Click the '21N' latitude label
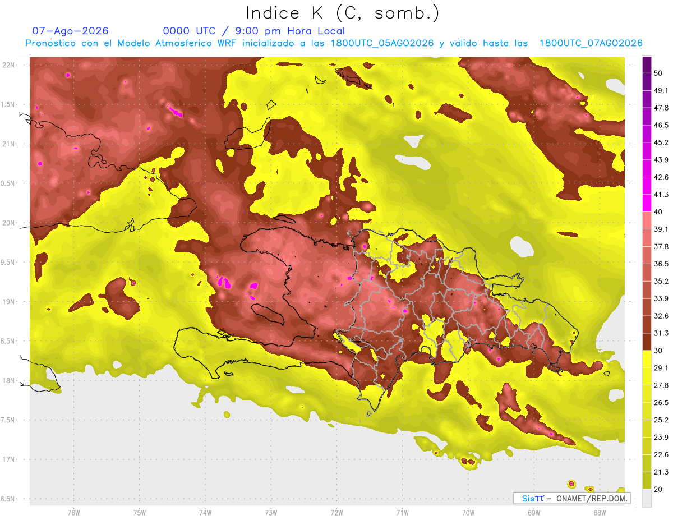The height and width of the screenshot is (520, 673). [x=9, y=144]
